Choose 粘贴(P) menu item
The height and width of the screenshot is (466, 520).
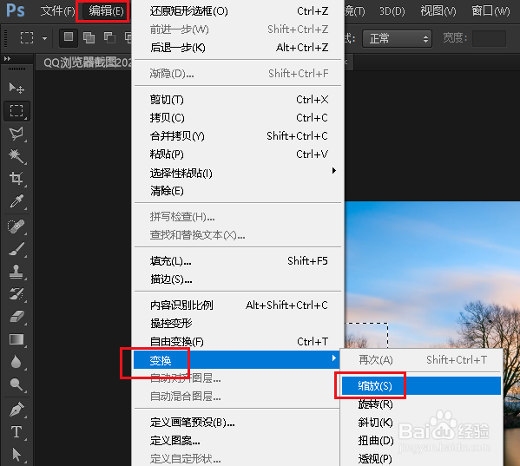238,154
